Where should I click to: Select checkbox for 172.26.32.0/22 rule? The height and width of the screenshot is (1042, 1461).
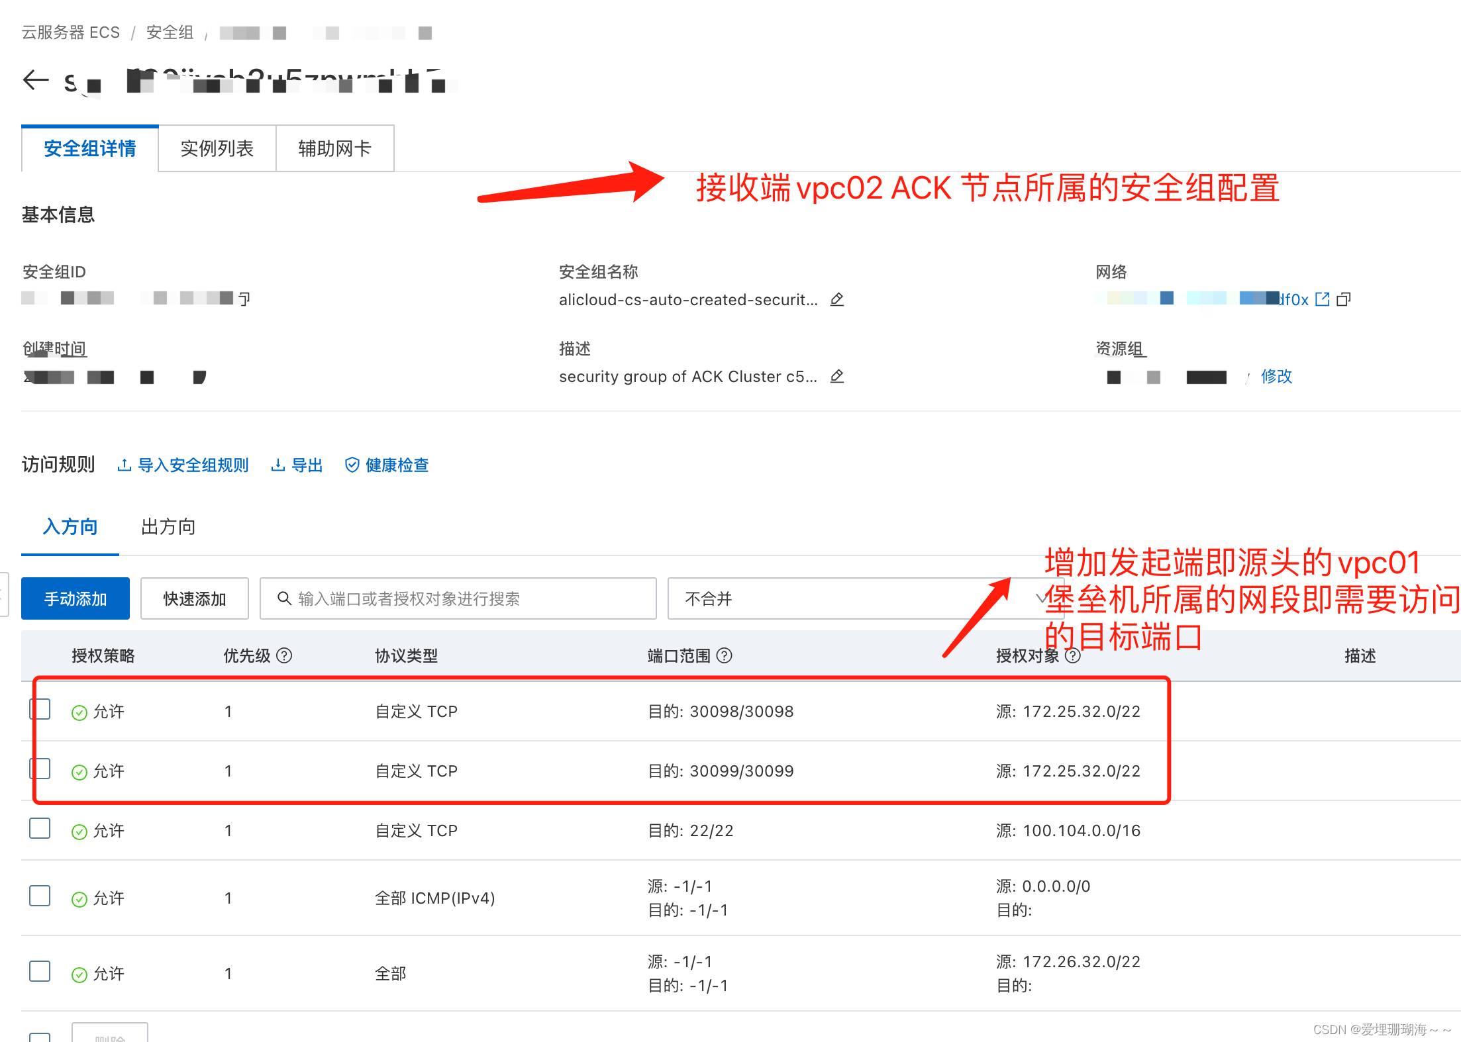click(x=40, y=971)
